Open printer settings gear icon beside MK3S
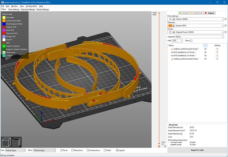 225,32
